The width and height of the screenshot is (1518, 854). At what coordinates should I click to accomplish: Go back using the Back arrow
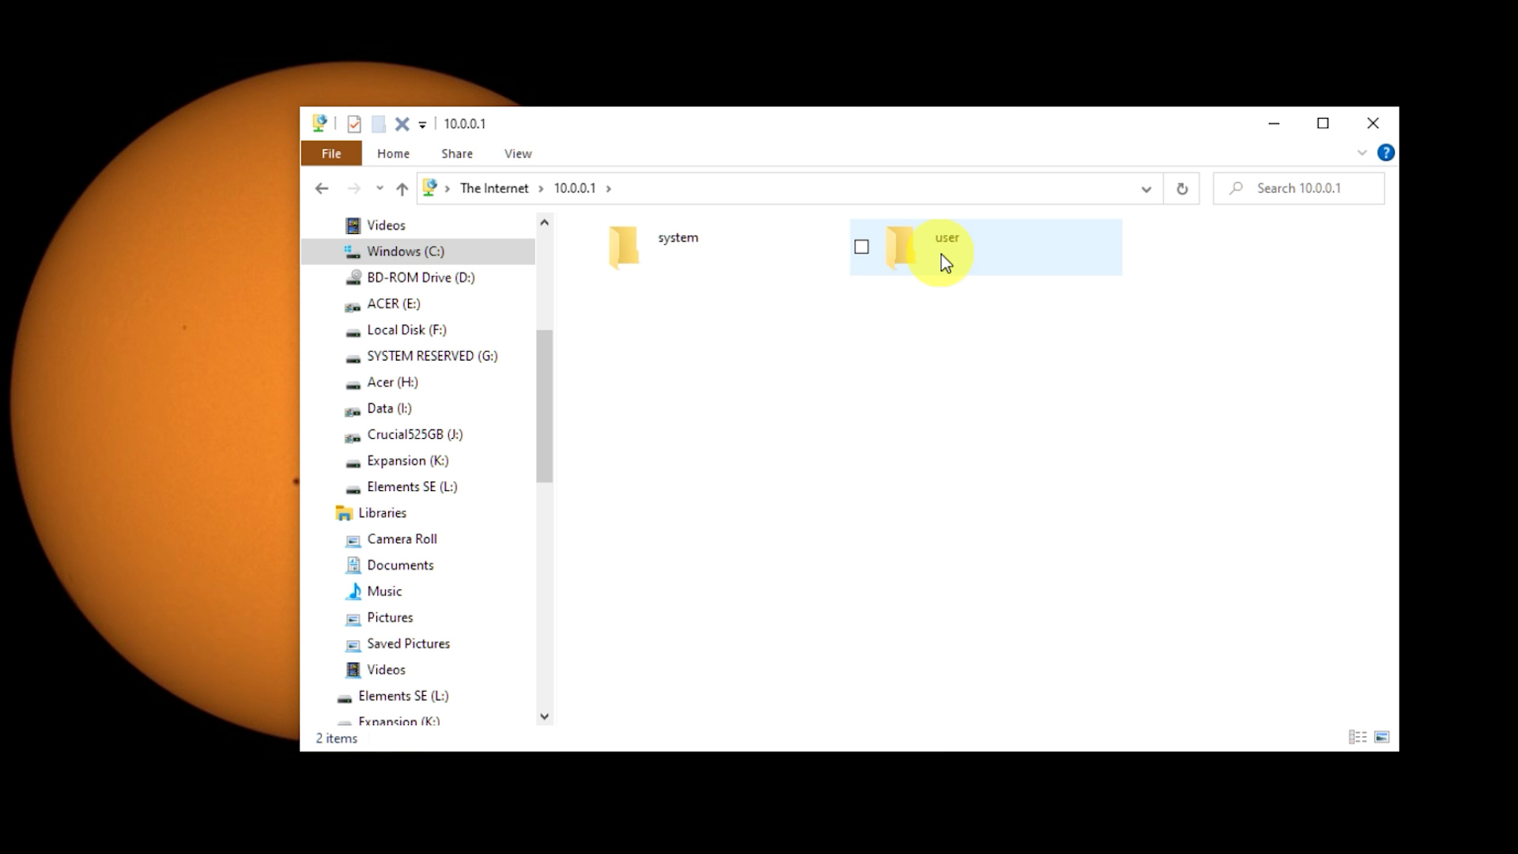(321, 188)
